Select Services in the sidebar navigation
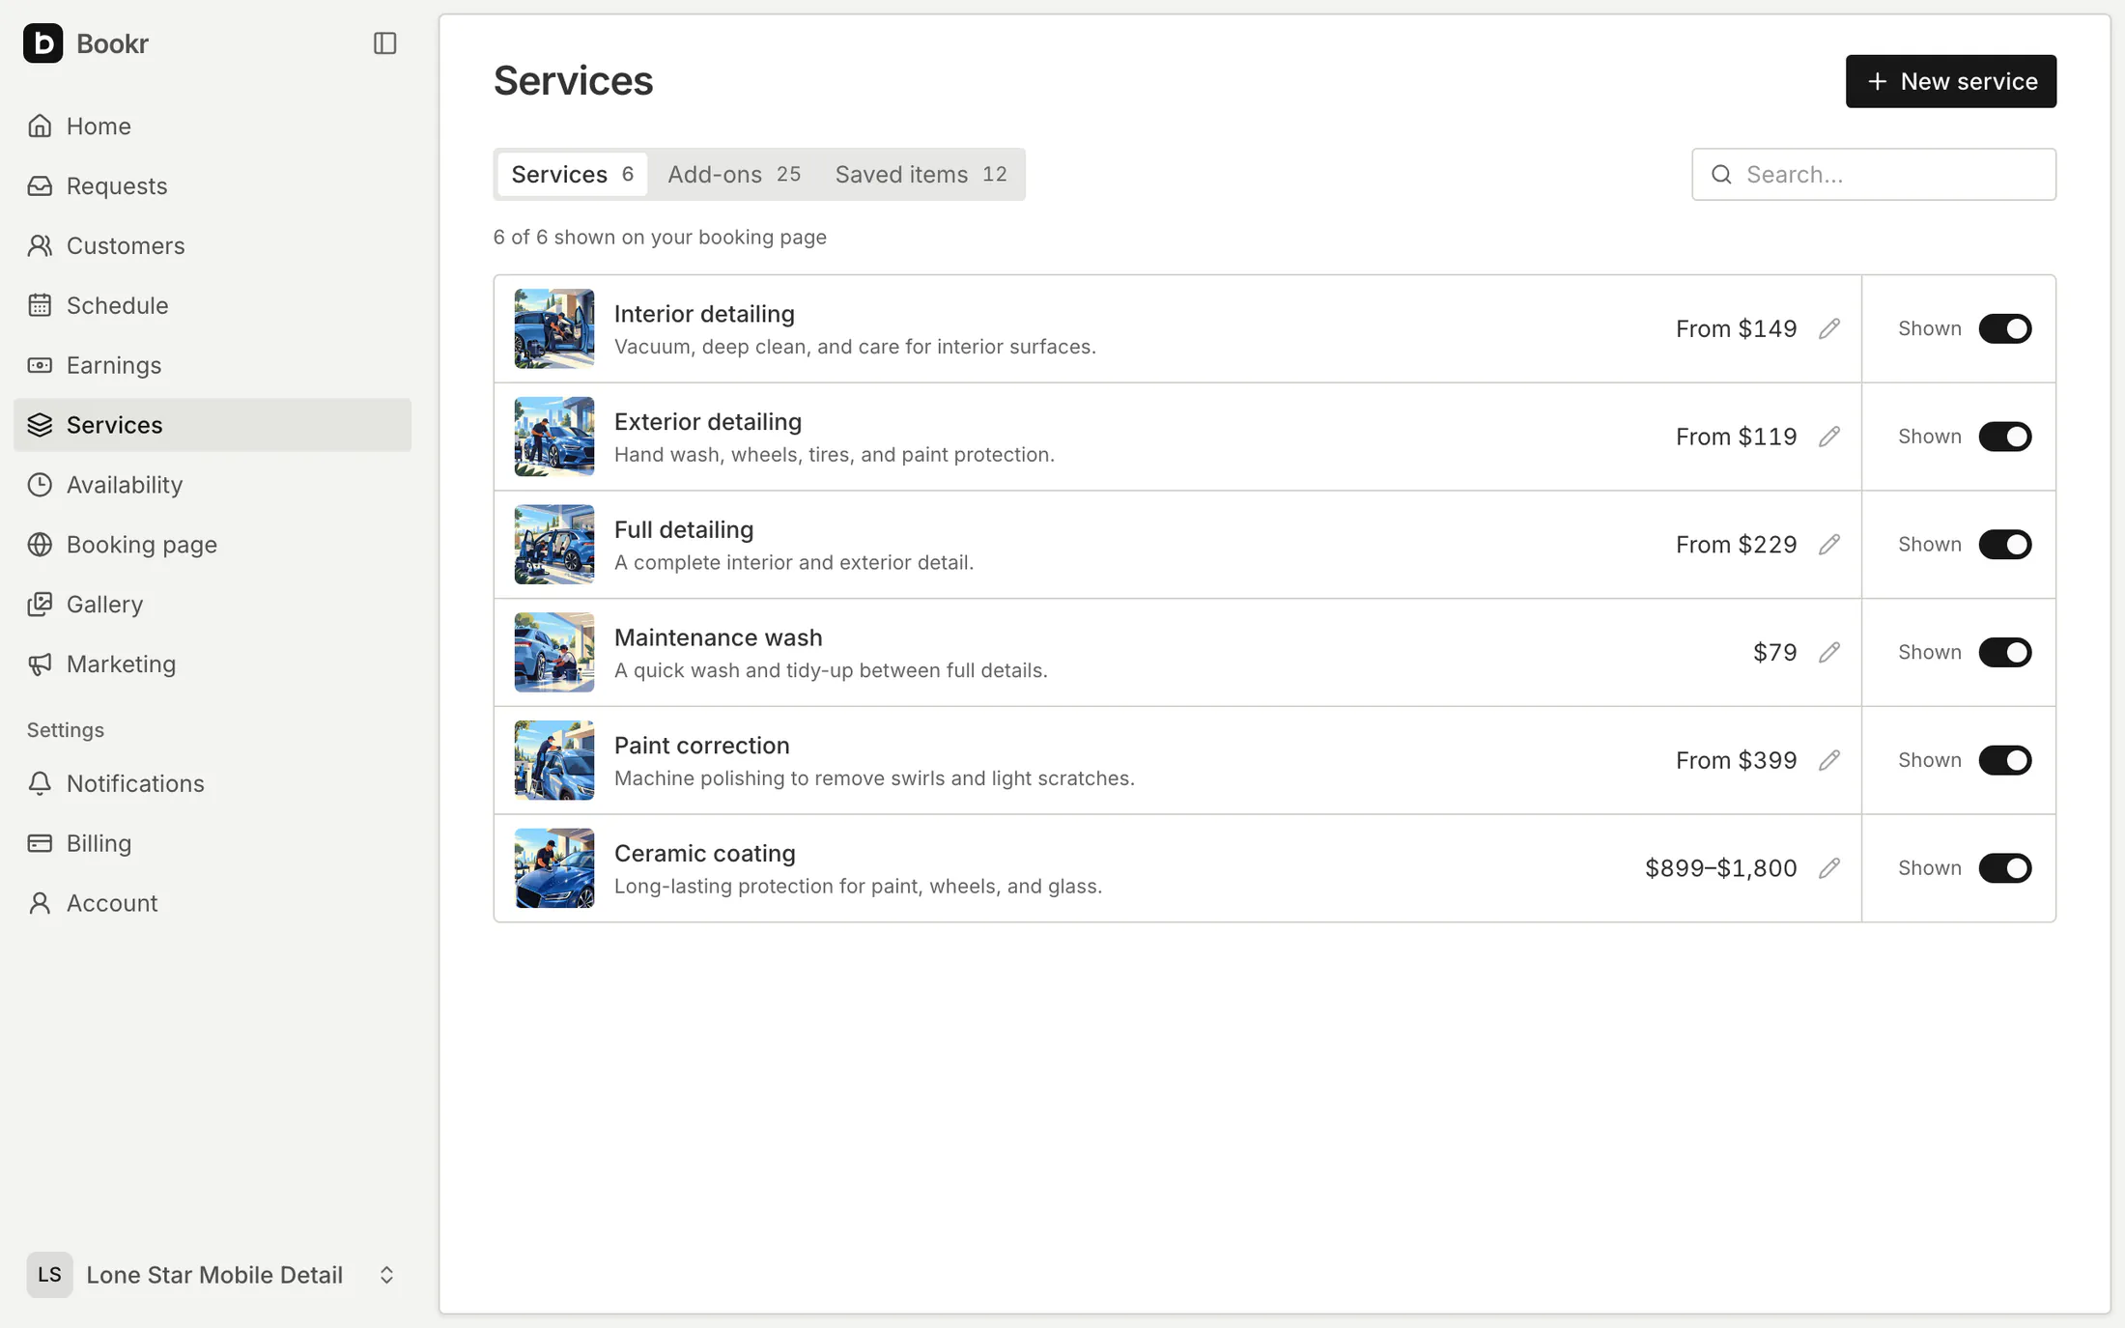 tap(212, 425)
